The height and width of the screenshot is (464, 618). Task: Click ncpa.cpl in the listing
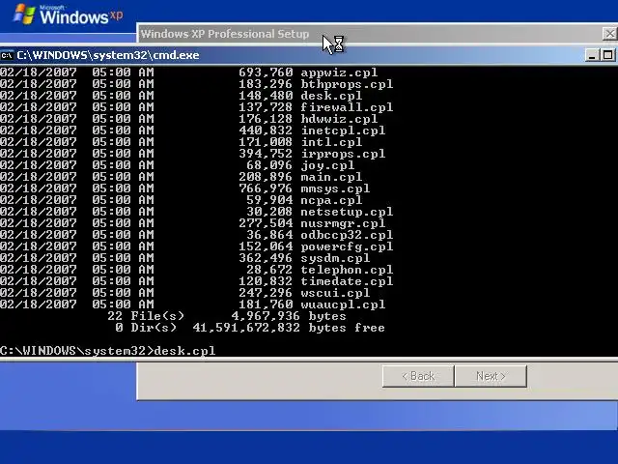331,200
